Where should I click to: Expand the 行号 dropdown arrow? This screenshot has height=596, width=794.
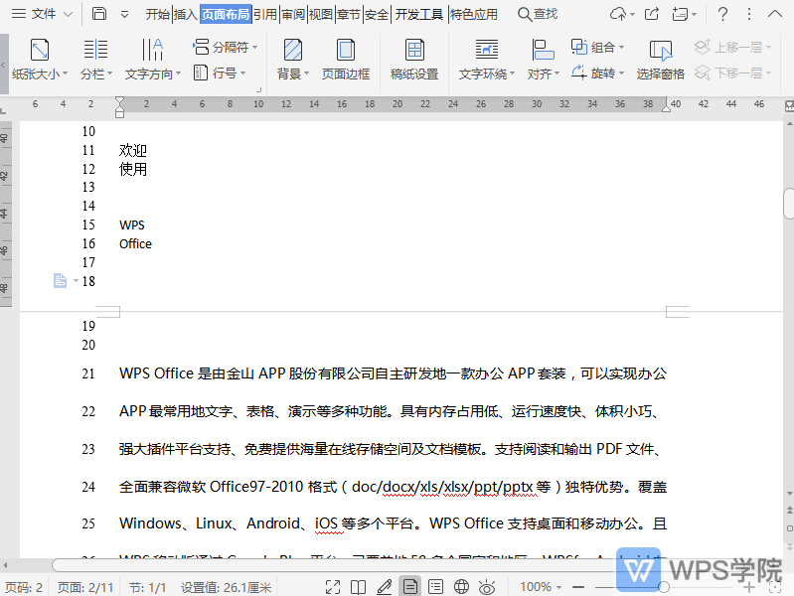[x=243, y=73]
